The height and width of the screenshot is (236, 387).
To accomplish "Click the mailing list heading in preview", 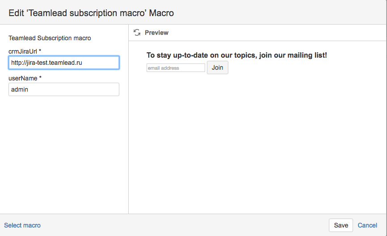I will 236,55.
